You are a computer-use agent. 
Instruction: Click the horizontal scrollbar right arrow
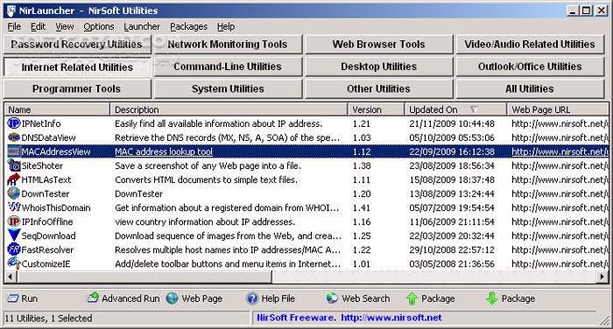(602, 276)
